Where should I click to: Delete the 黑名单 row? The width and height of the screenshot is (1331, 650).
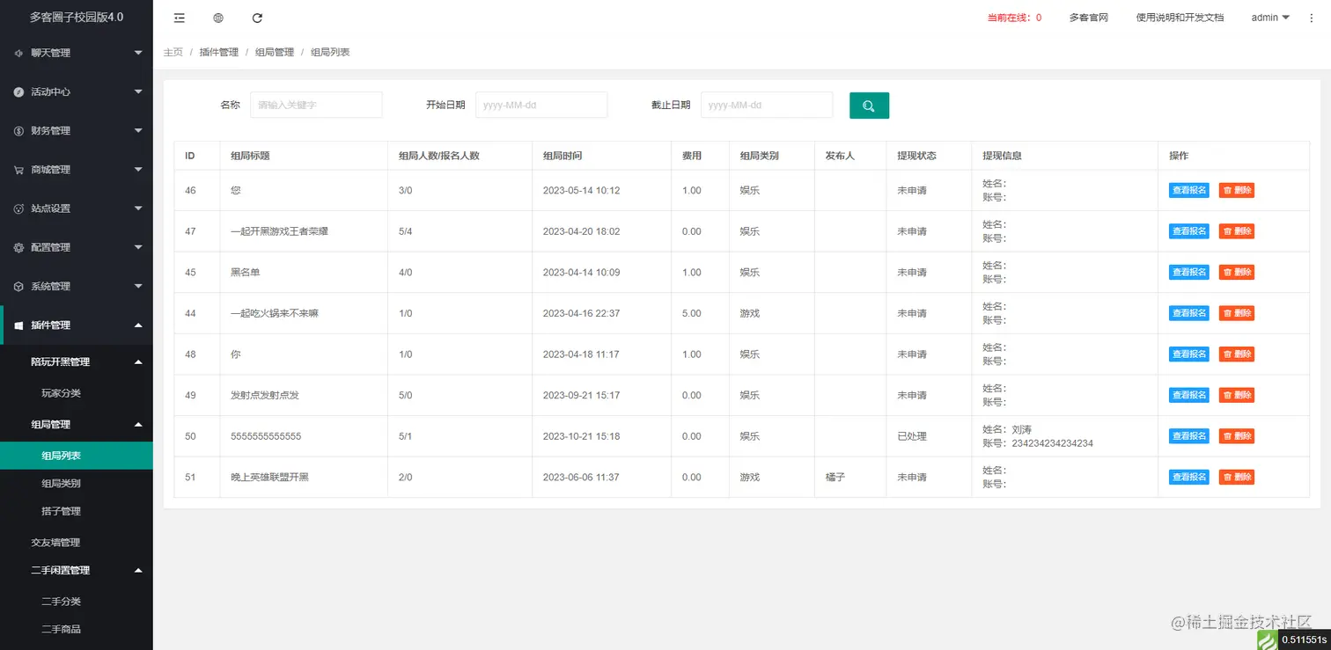click(1237, 272)
